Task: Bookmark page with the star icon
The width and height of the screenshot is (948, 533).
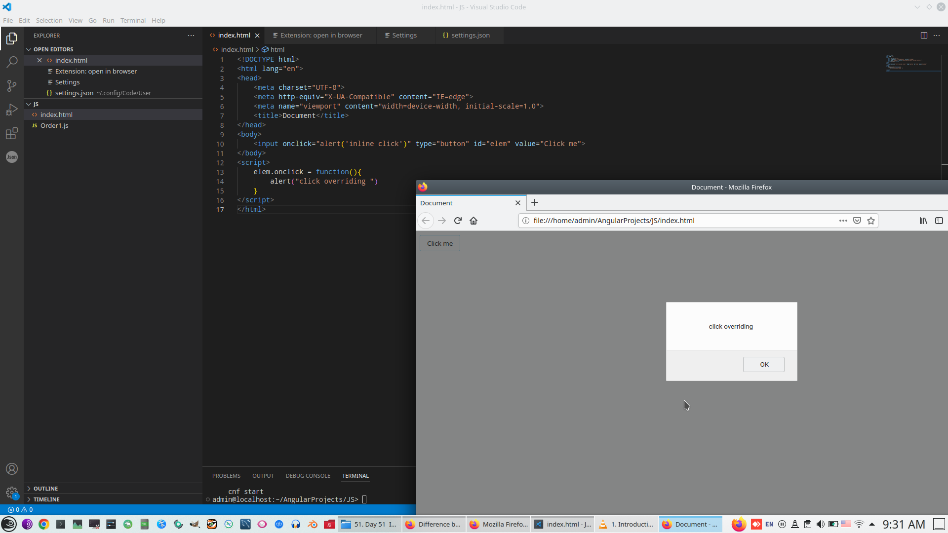Action: [871, 221]
